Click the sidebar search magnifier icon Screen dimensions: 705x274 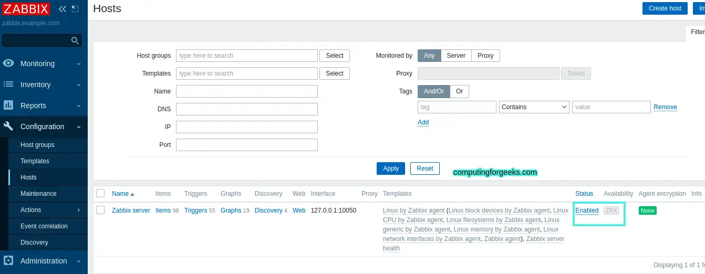(x=75, y=40)
